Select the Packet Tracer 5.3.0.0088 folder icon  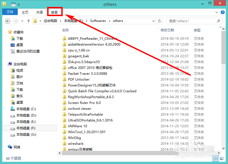(x=64, y=73)
